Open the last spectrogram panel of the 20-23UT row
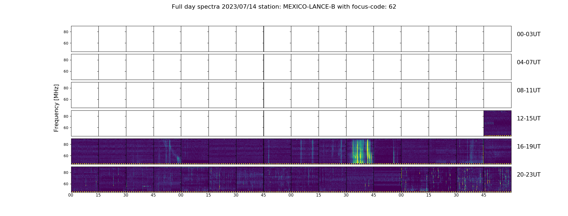Image resolution: width=568 pixels, height=216 pixels. [497, 180]
